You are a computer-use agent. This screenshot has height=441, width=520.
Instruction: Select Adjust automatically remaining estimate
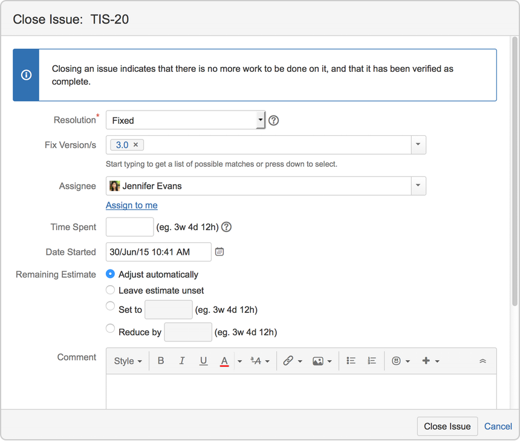[x=110, y=274]
